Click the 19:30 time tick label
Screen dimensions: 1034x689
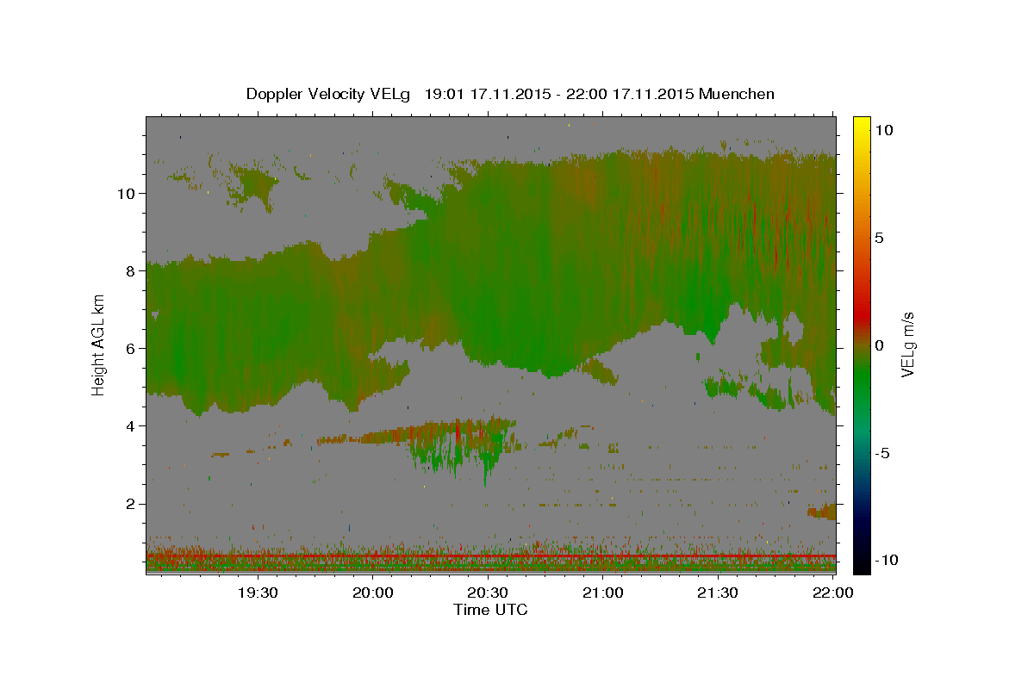pyautogui.click(x=257, y=593)
